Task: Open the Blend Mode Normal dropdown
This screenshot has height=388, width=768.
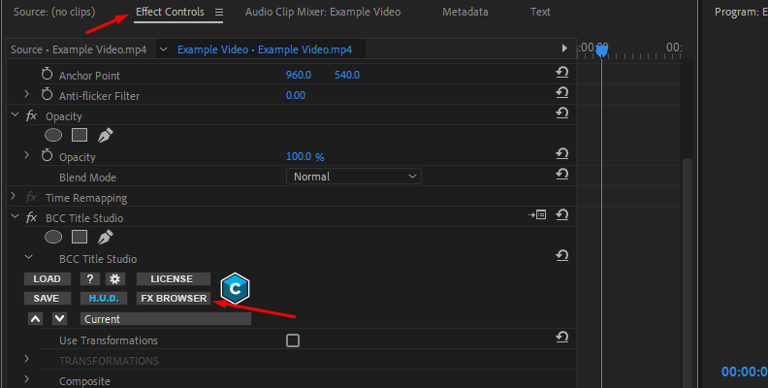Action: click(354, 177)
